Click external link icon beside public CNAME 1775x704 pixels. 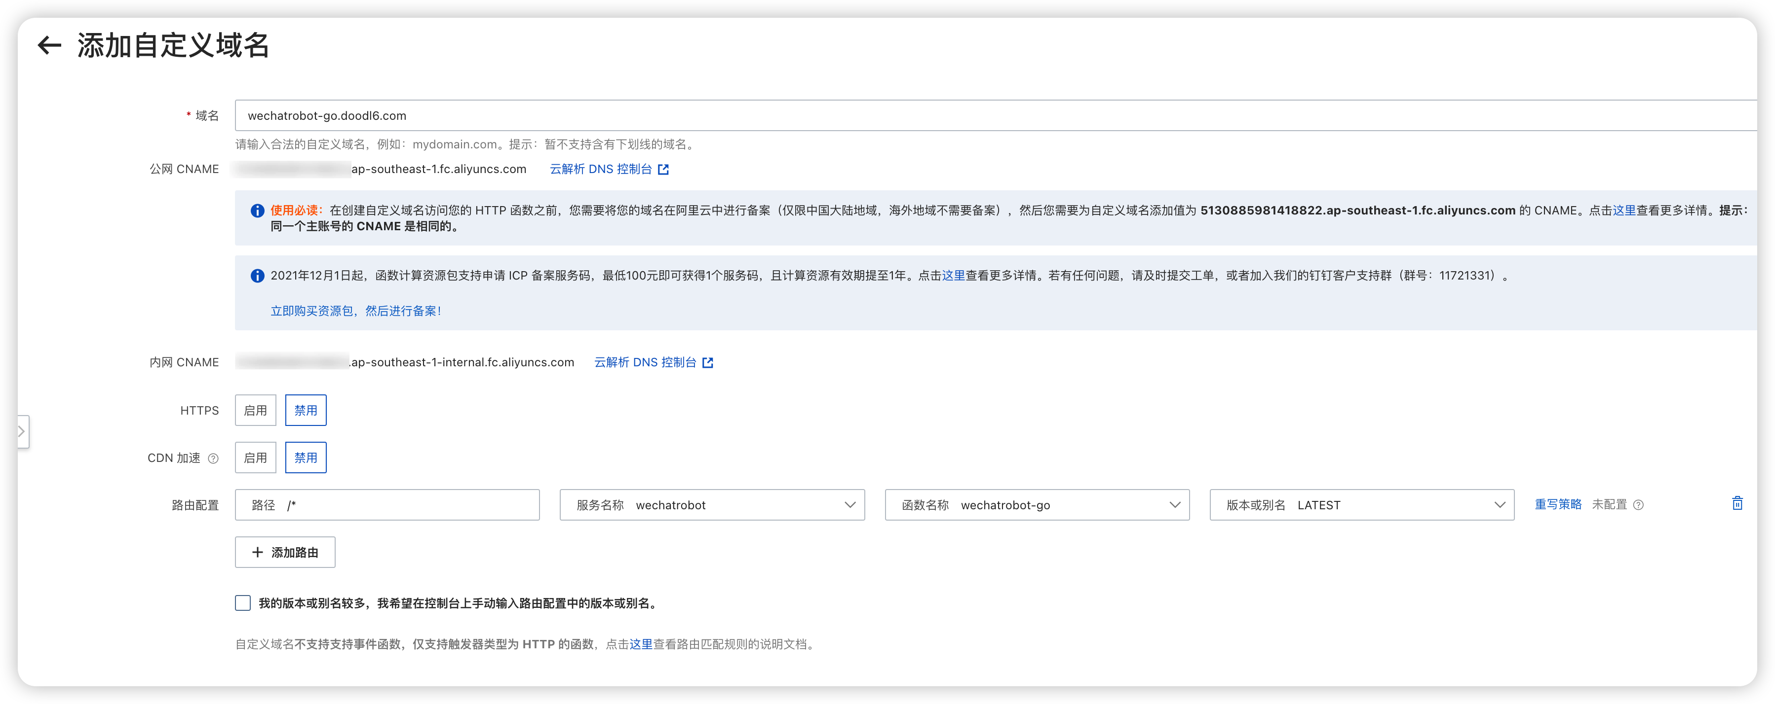(x=663, y=169)
